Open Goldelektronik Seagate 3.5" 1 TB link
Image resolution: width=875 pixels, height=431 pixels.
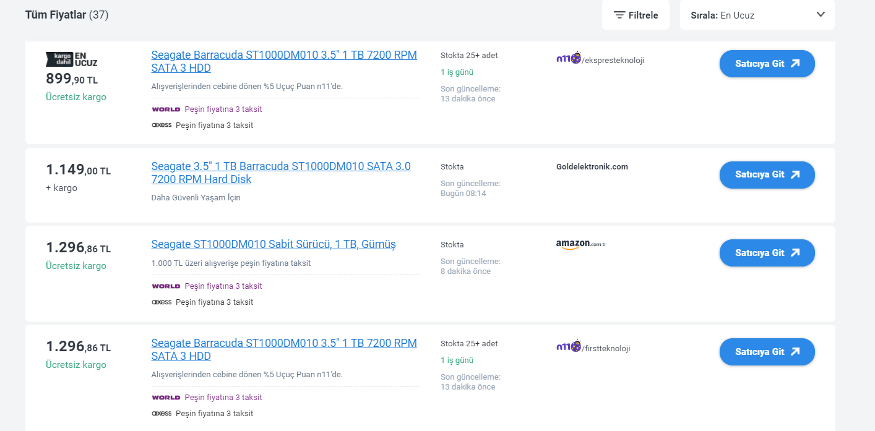(x=280, y=173)
